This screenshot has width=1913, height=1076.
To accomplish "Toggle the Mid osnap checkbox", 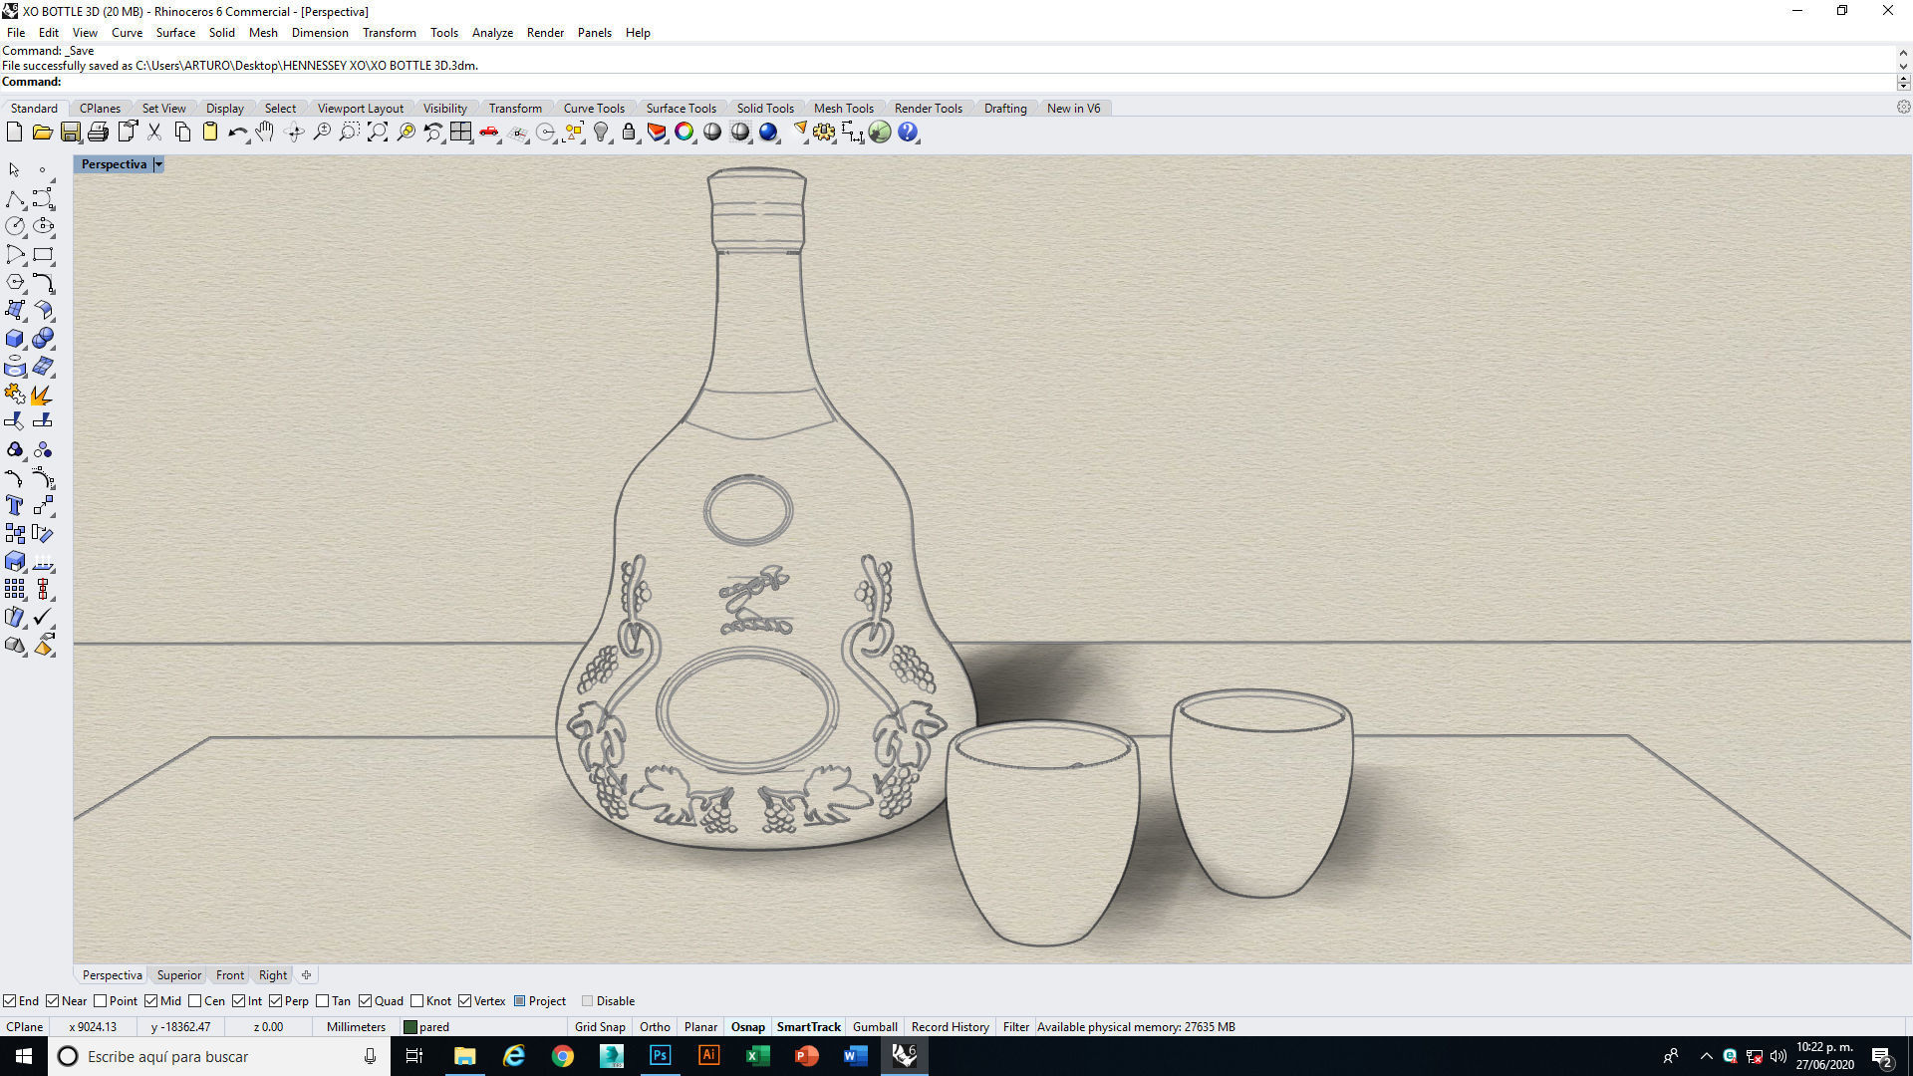I will click(151, 1001).
